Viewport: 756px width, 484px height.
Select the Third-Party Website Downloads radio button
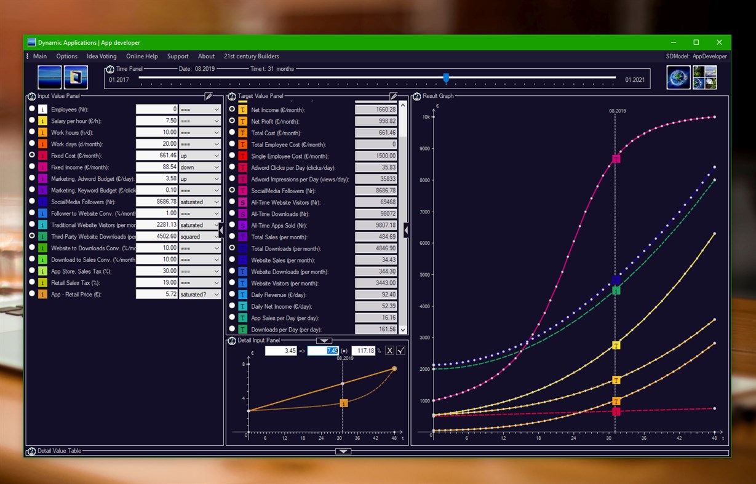point(33,236)
